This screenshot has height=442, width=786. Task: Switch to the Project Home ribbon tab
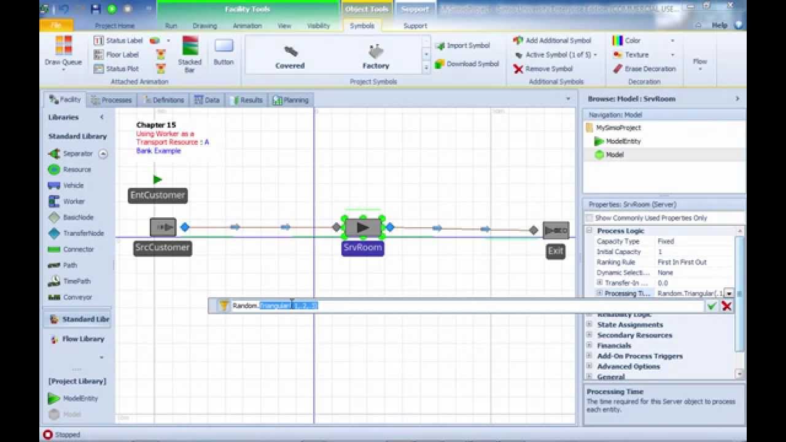[x=115, y=26]
